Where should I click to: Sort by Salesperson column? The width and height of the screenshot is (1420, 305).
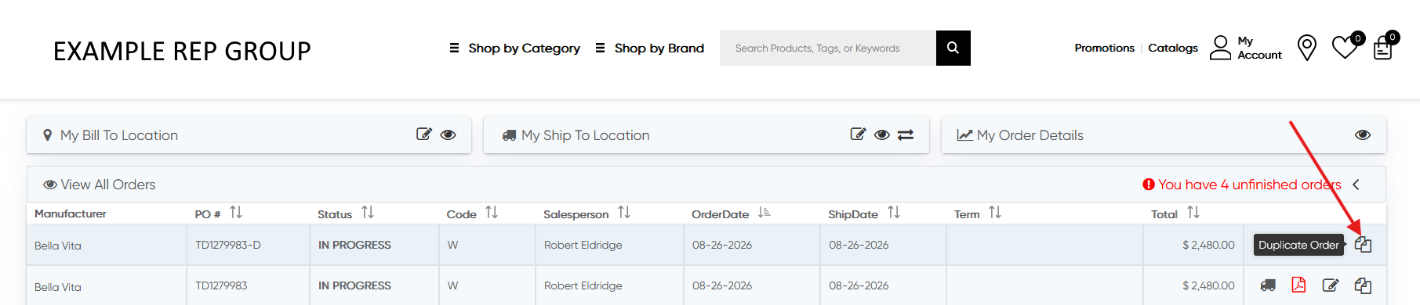[624, 213]
